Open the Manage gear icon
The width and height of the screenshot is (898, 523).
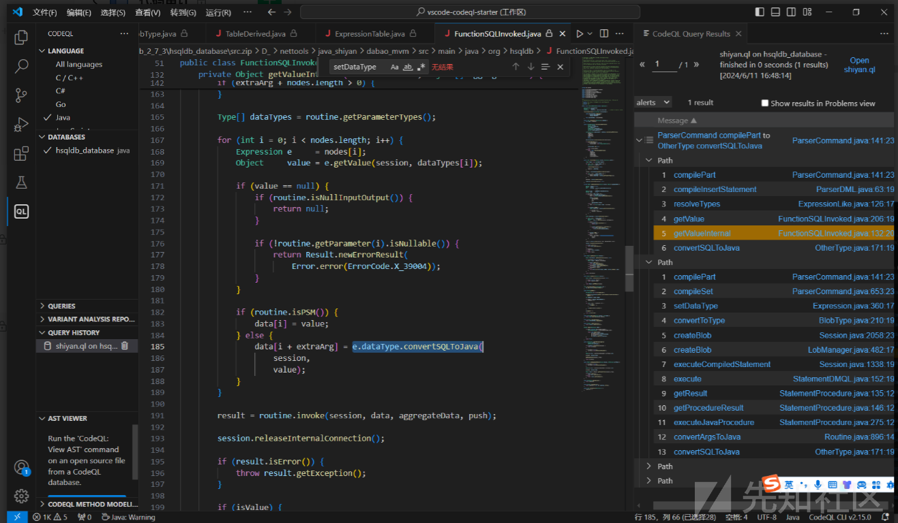(21, 496)
